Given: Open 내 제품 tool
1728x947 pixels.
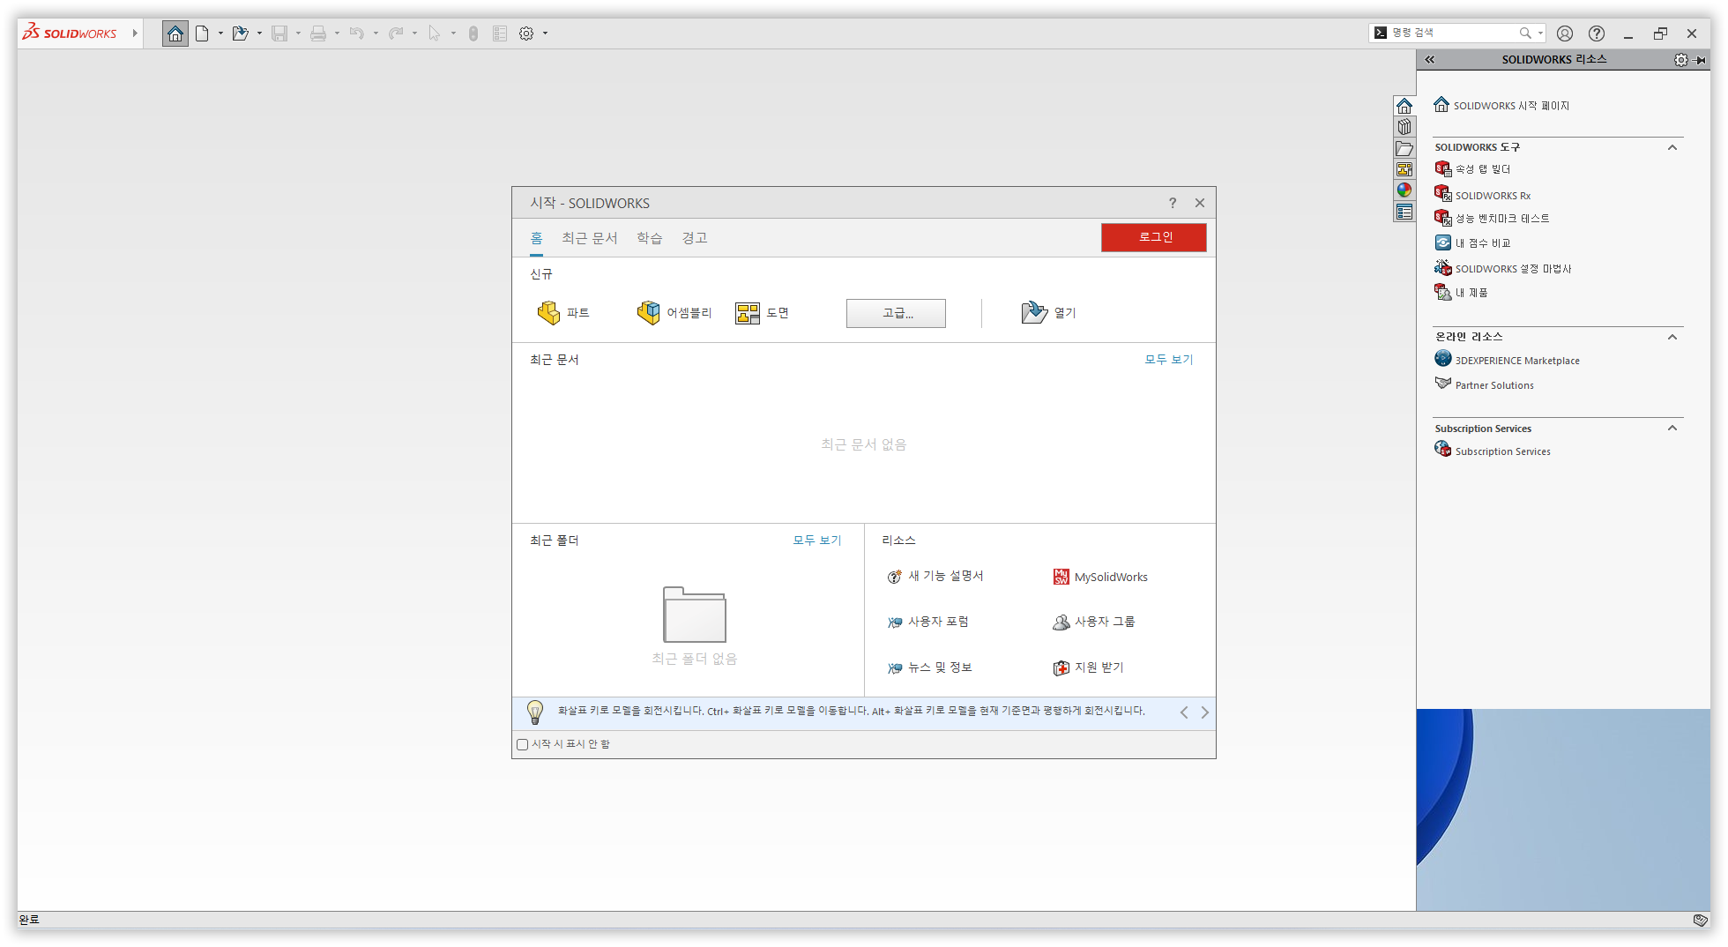Looking at the screenshot, I should coord(1461,293).
